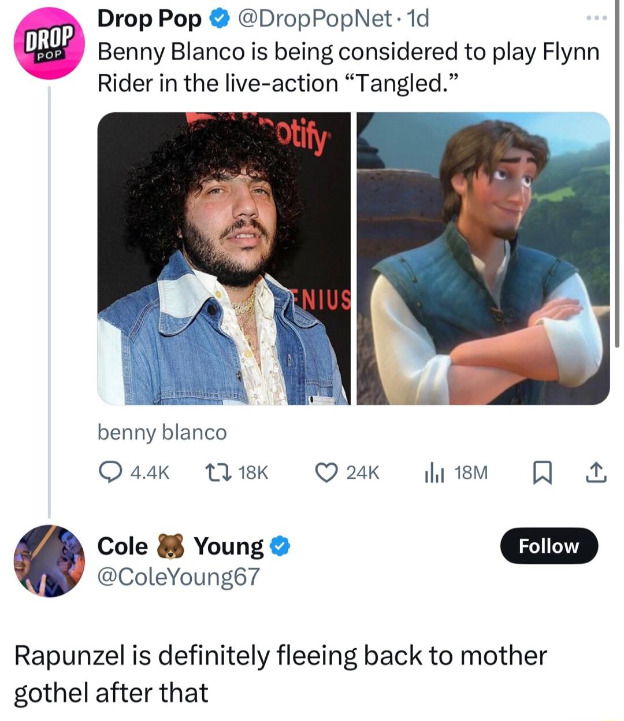
Task: Click Cole Young's verified badge
Action: [x=280, y=546]
